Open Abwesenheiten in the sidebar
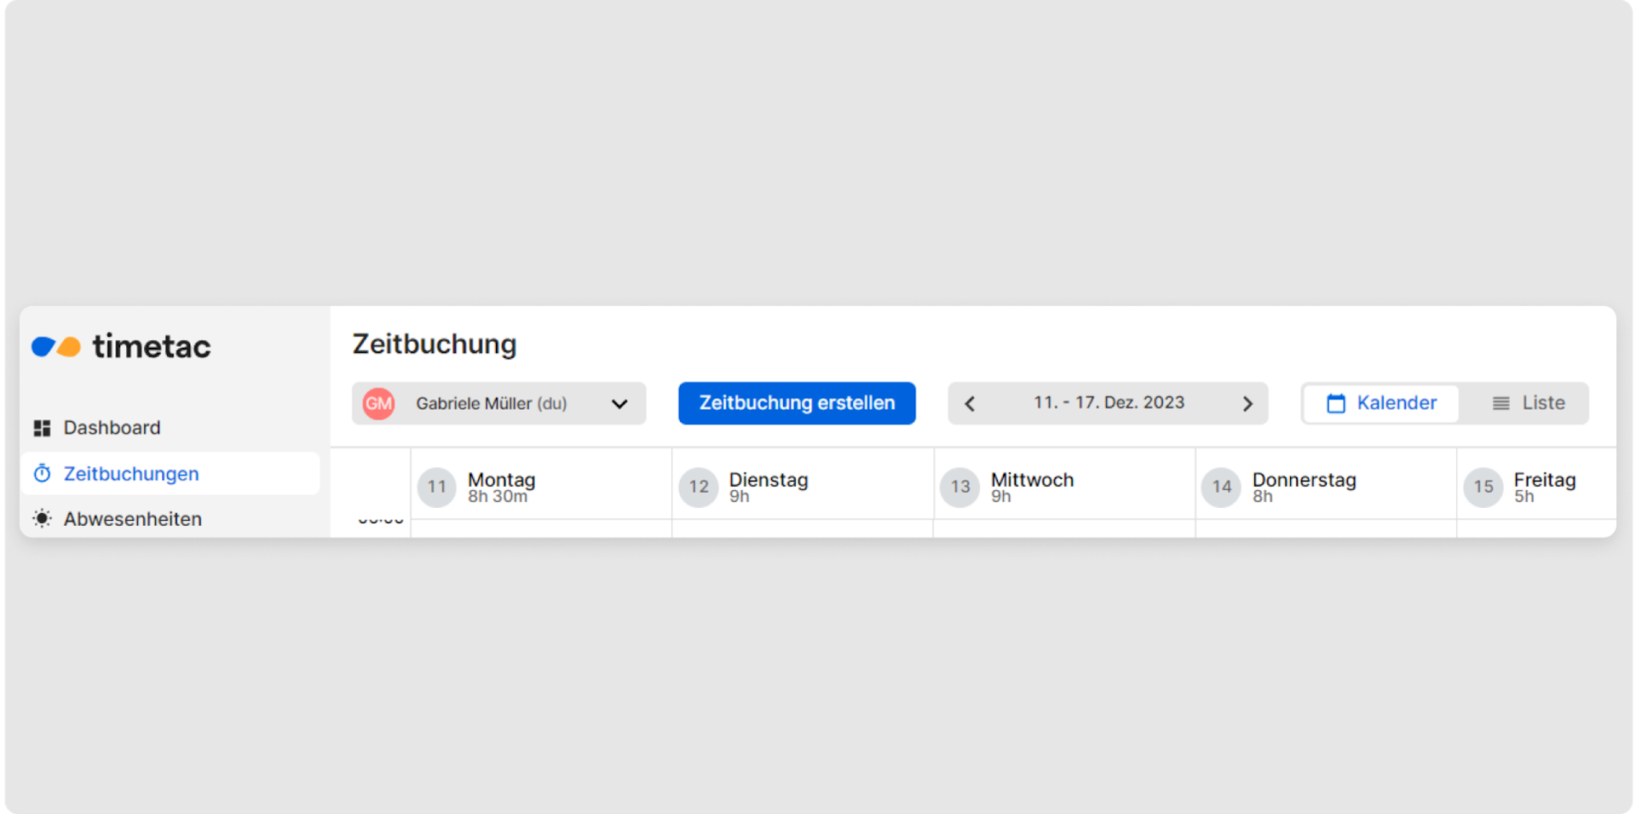Screen dimensions: 1636x814 tap(170, 518)
